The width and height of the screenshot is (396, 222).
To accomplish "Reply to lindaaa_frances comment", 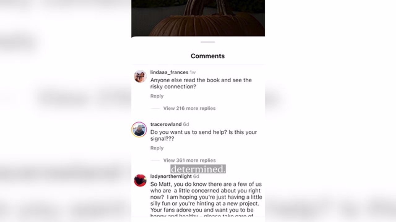I will click(x=157, y=96).
